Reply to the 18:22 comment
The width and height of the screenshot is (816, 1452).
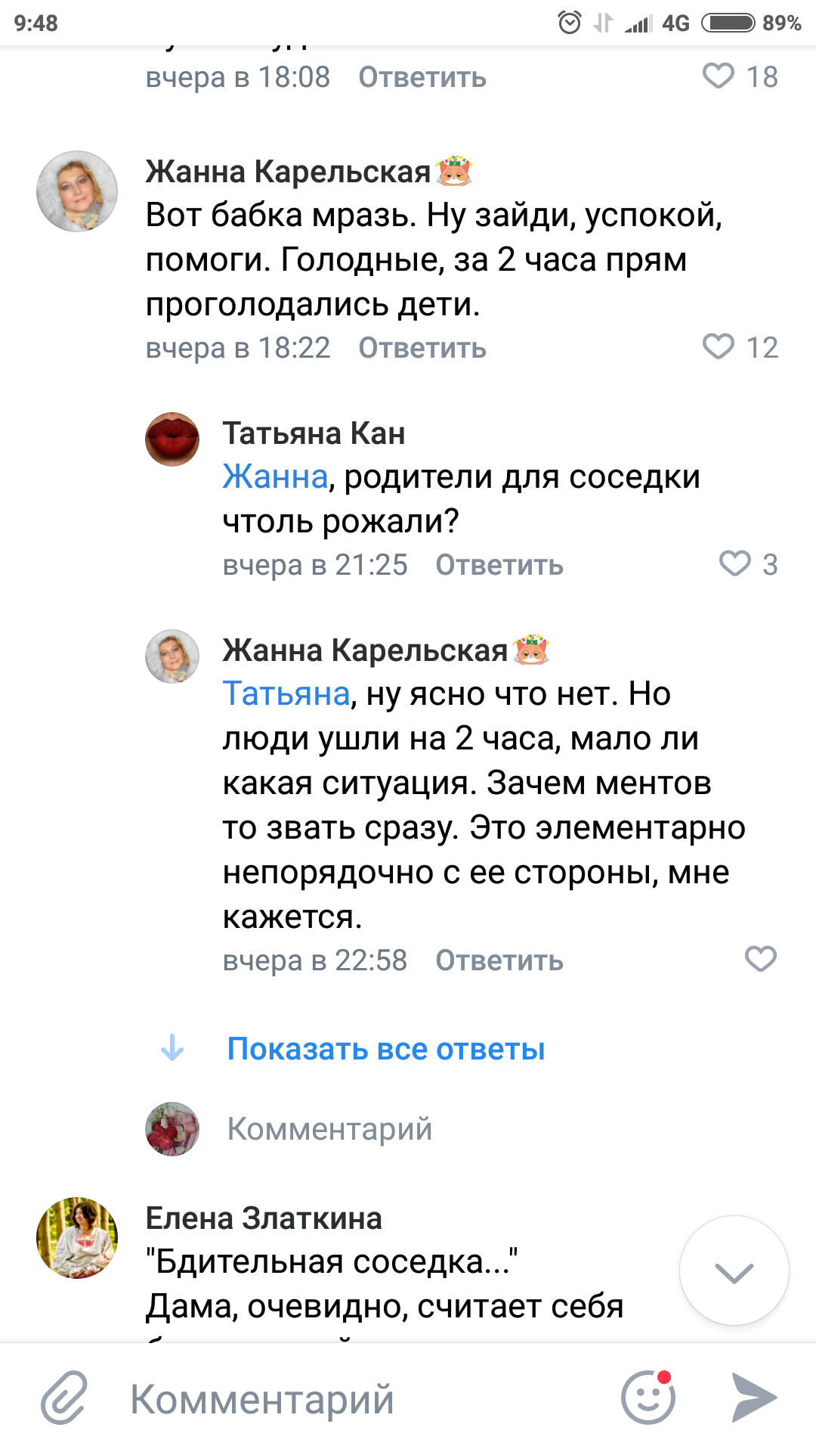pos(422,349)
